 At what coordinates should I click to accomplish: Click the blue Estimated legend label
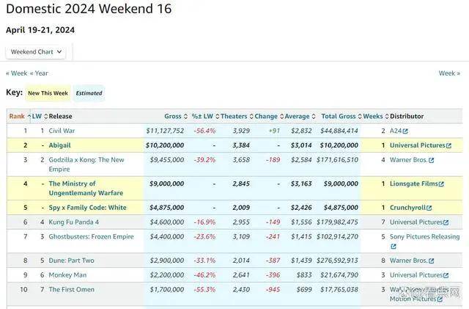[x=89, y=93]
